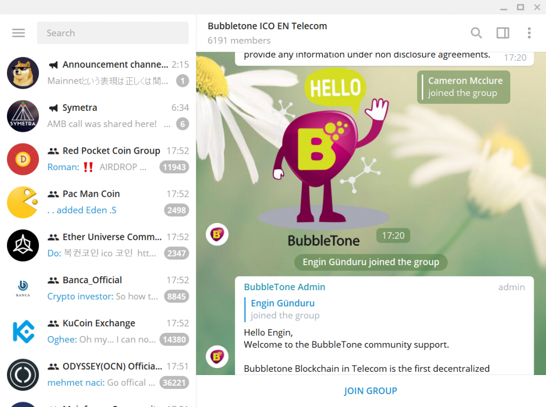Screen dimensions: 546x407
Task: Click Engin Günduru joined service message
Action: (371, 262)
